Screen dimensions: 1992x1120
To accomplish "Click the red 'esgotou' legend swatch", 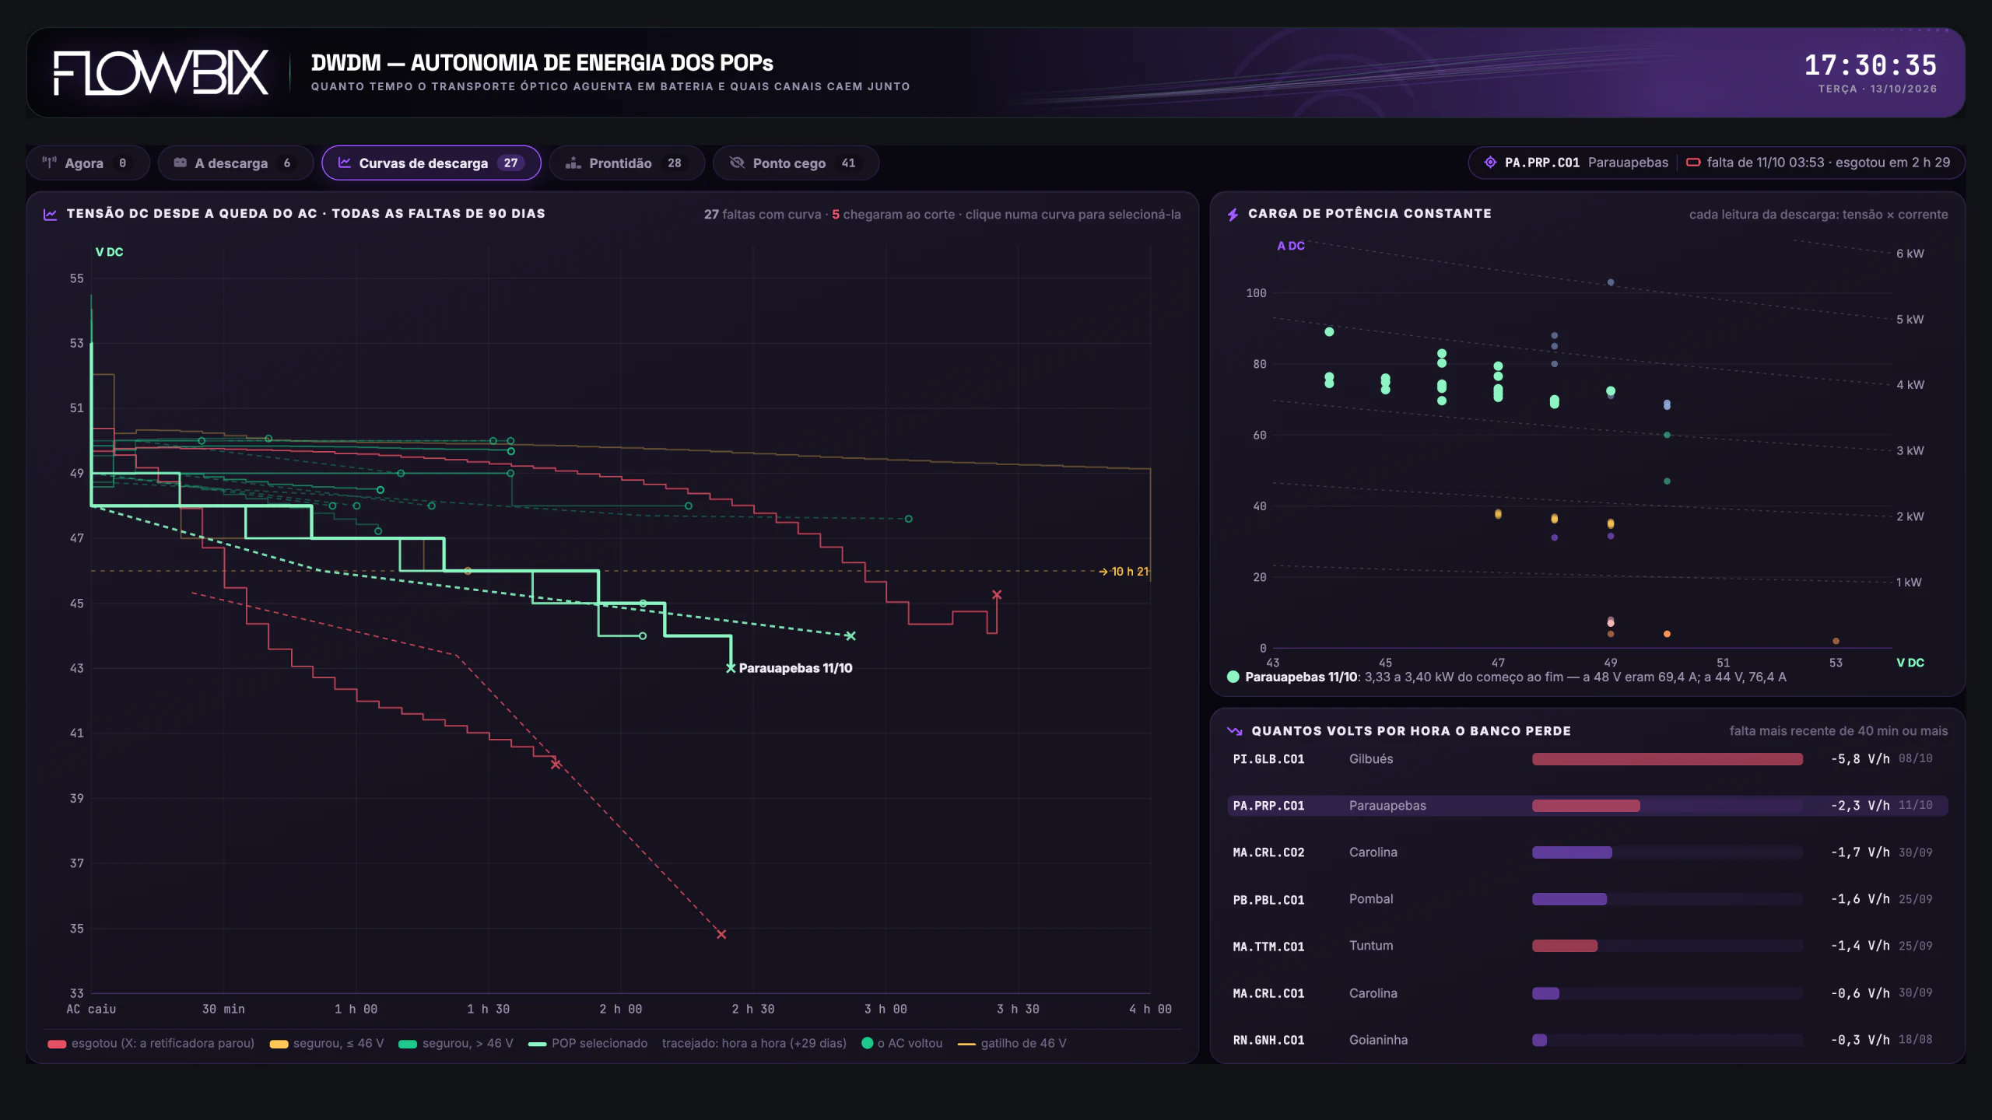I will tap(57, 1044).
